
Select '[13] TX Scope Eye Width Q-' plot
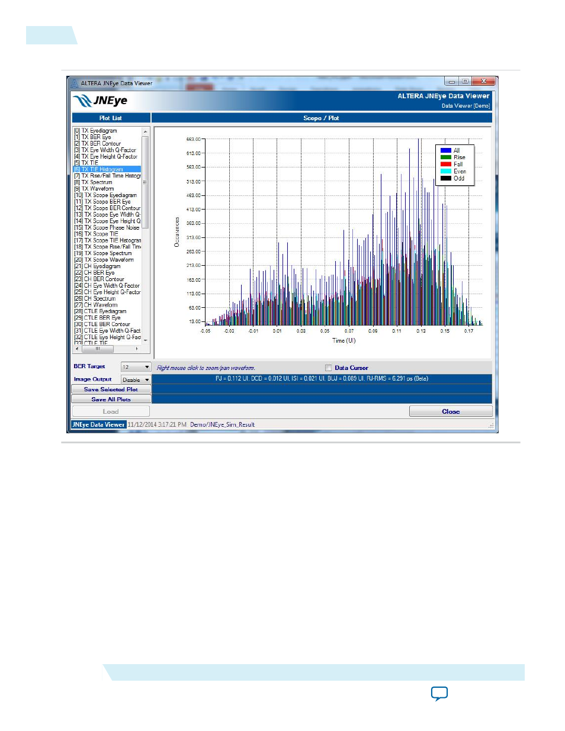point(107,215)
